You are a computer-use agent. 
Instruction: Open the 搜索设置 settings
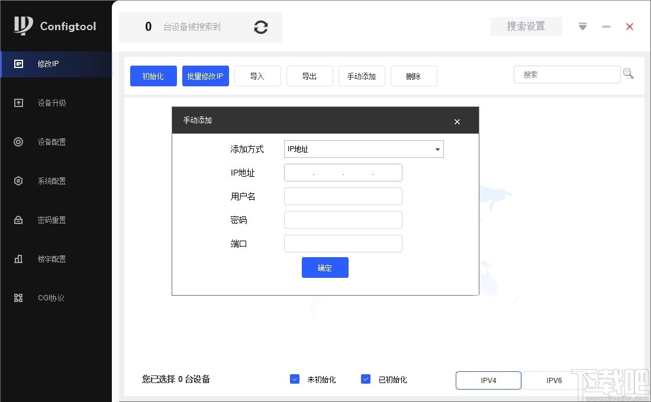tap(526, 26)
